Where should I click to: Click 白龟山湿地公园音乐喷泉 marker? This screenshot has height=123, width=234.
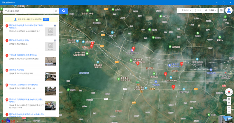pyautogui.click(x=87, y=53)
